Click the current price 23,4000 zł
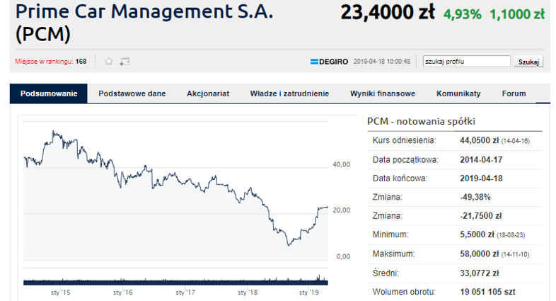556x301 pixels. (x=388, y=13)
